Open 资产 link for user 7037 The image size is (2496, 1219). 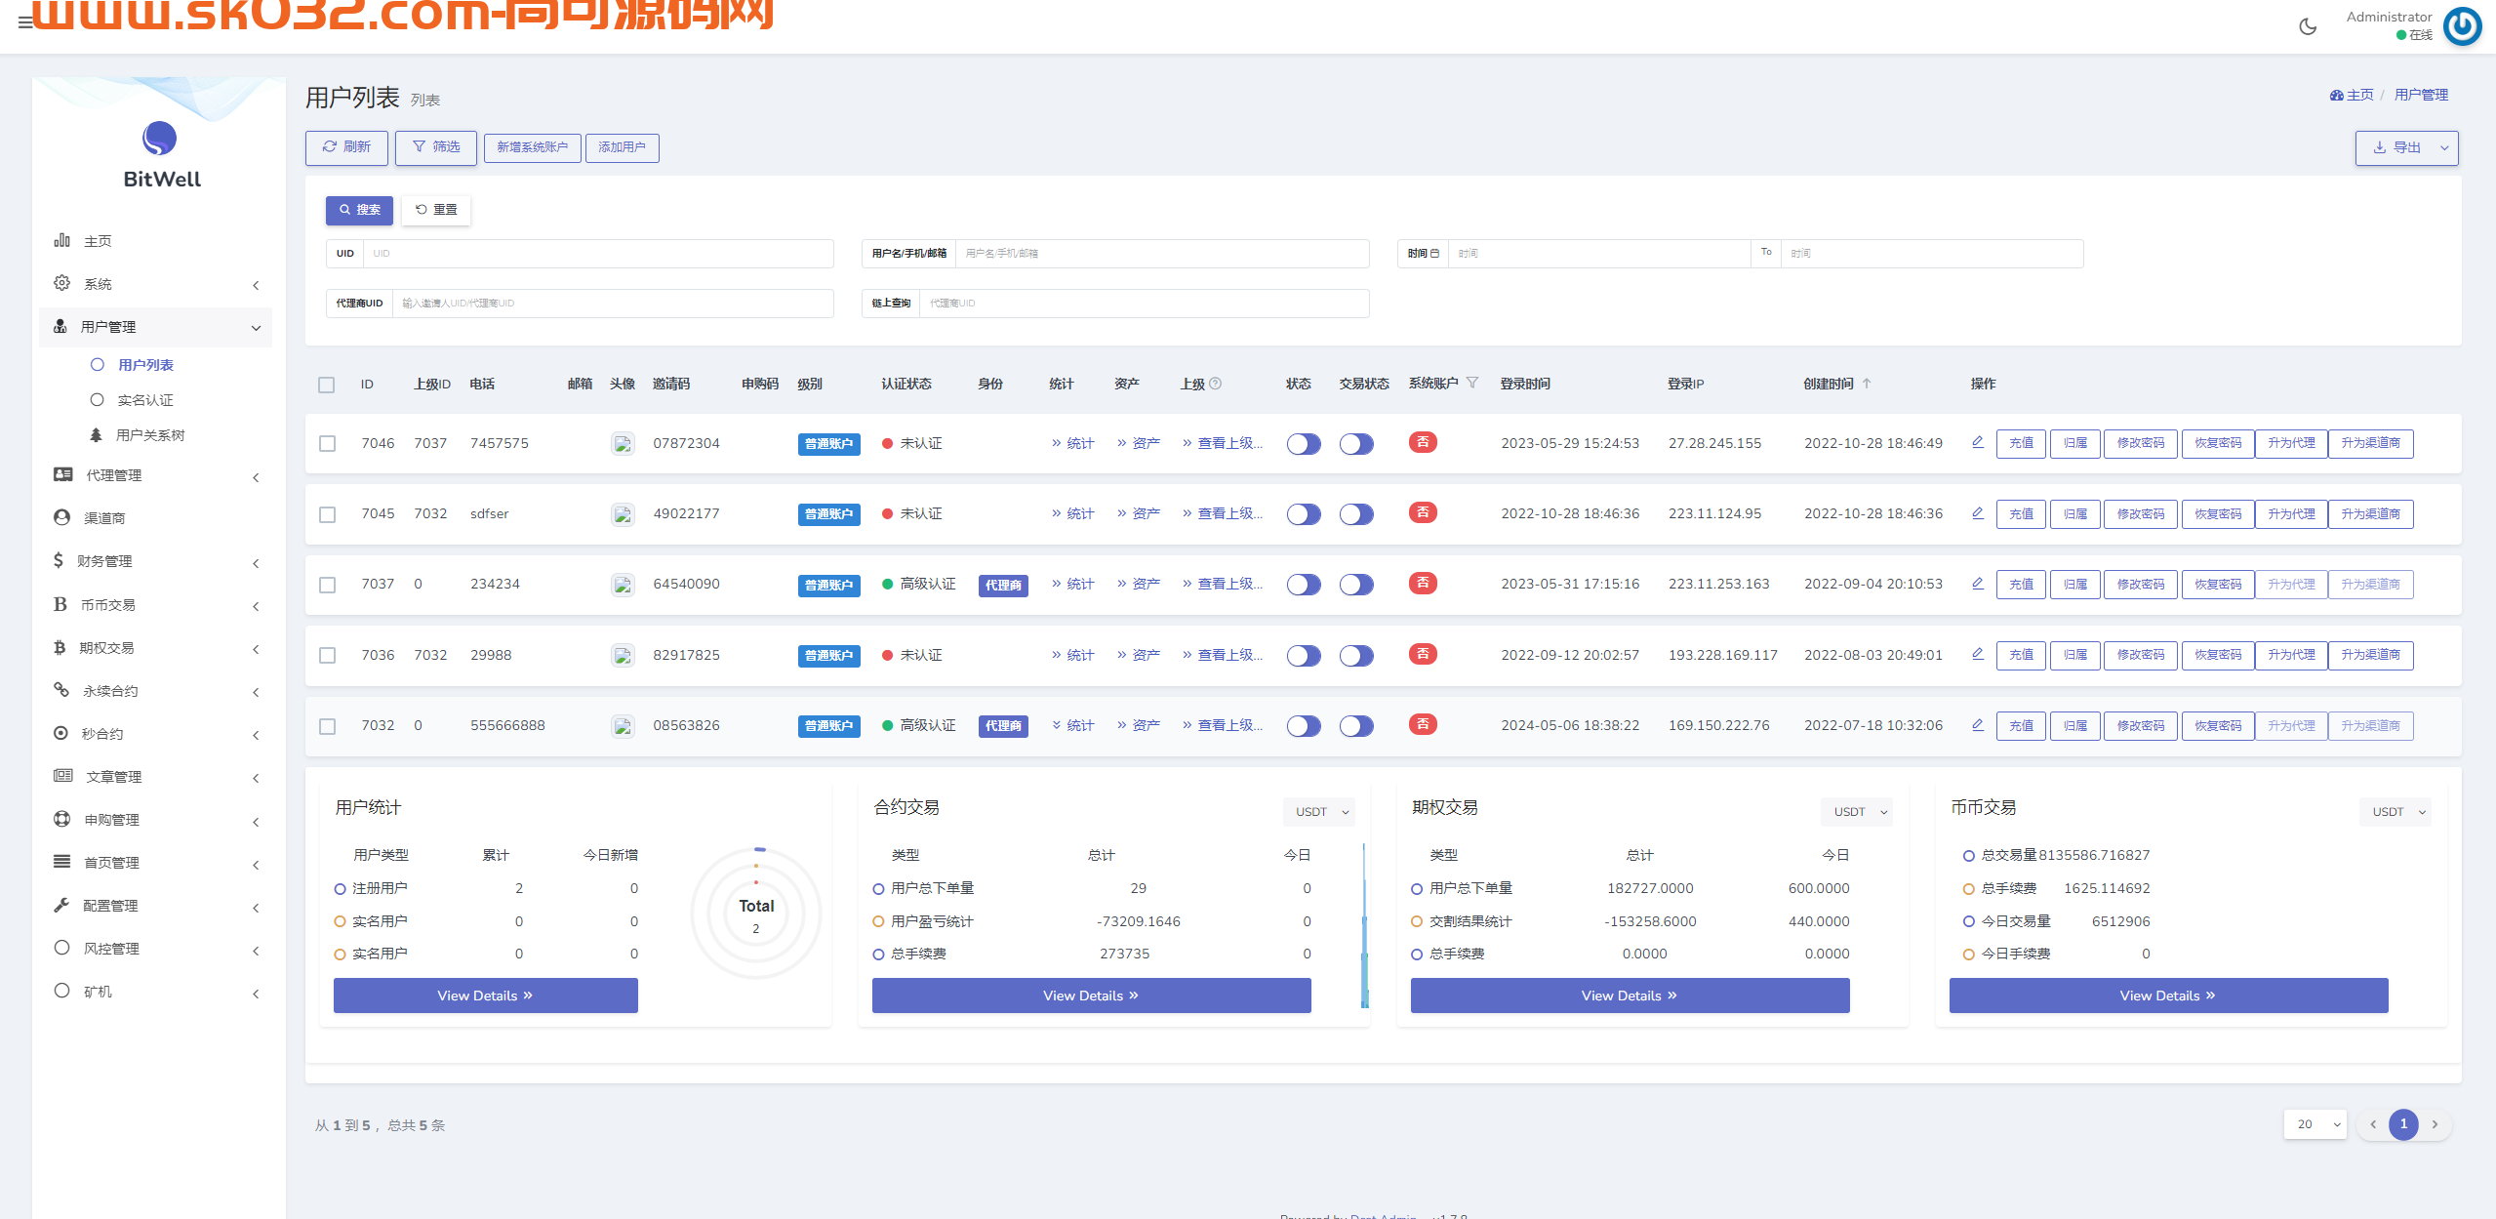coord(1139,584)
